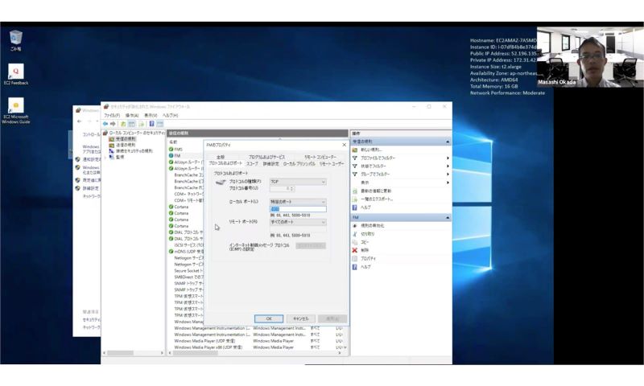Click コピー under FM actions
The height and width of the screenshot is (386, 644).
[x=365, y=242]
